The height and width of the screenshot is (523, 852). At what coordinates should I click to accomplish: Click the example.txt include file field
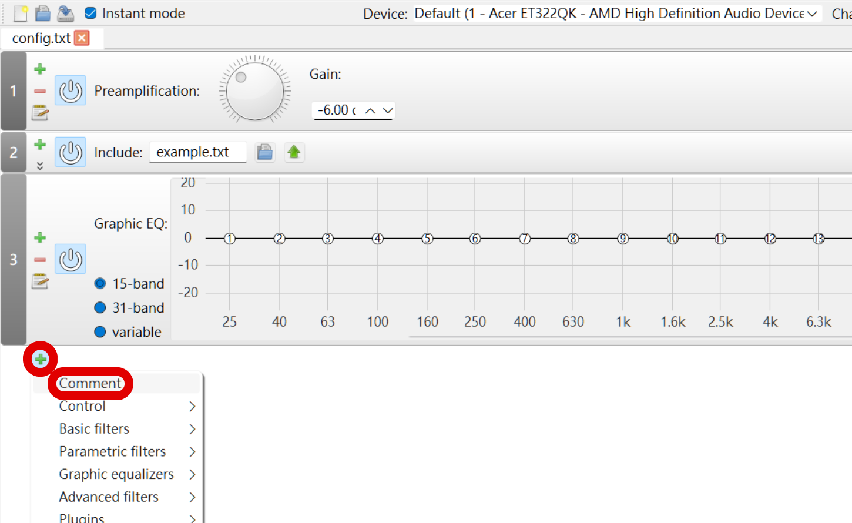(197, 152)
